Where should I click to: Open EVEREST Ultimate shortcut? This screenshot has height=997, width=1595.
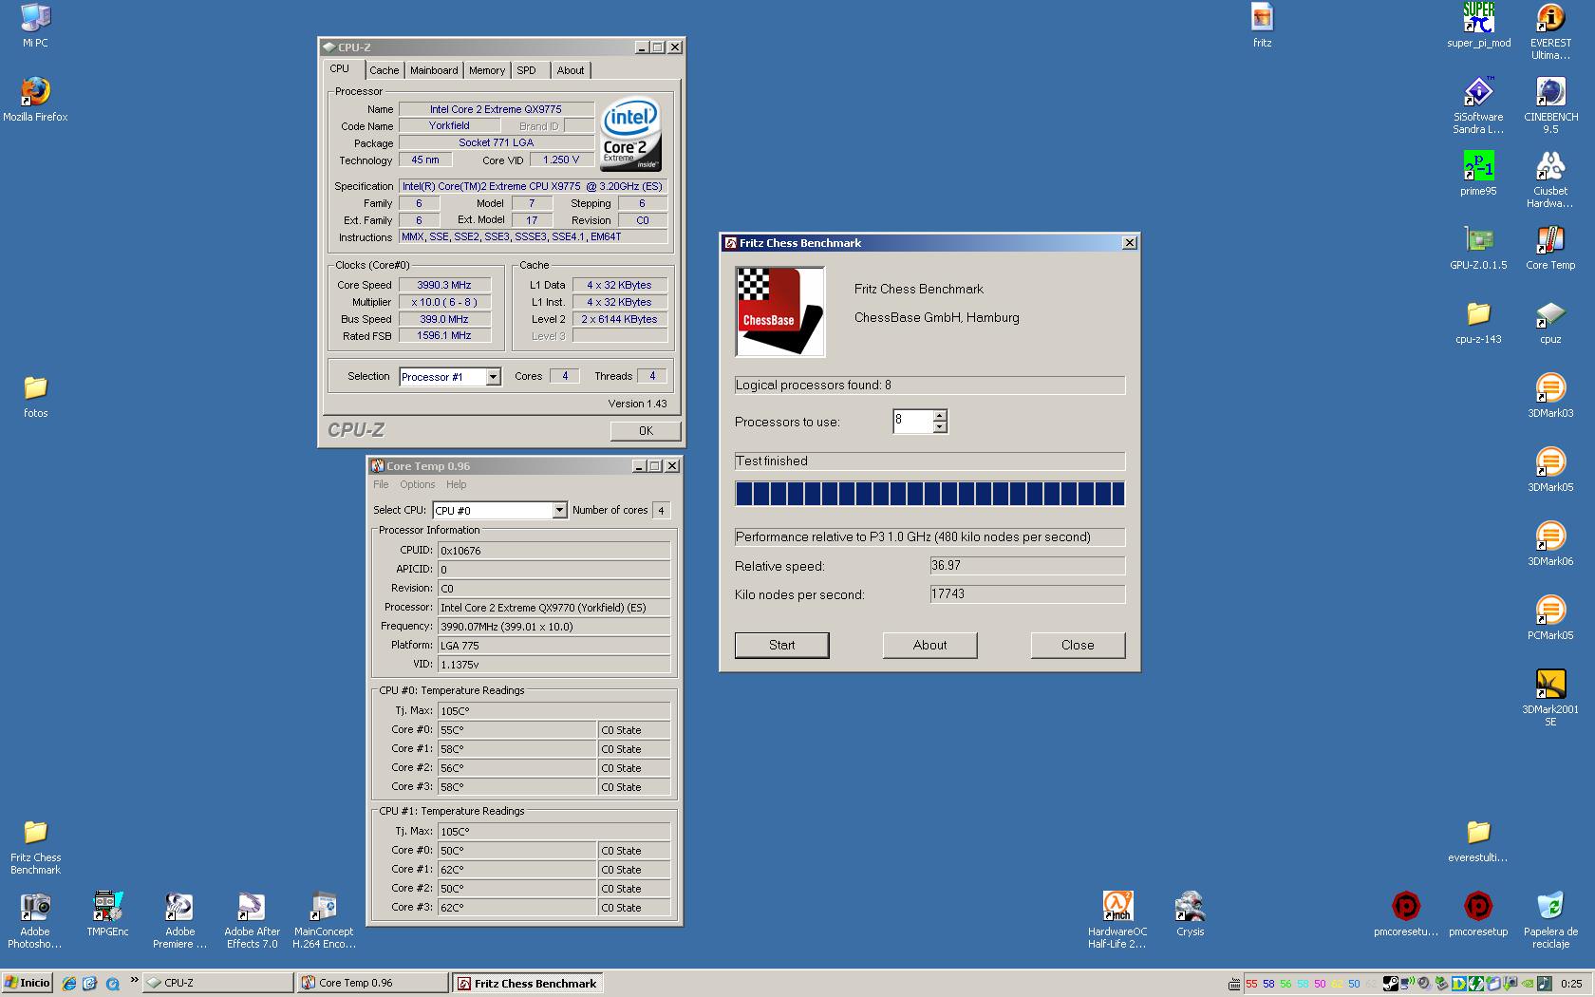click(1550, 30)
